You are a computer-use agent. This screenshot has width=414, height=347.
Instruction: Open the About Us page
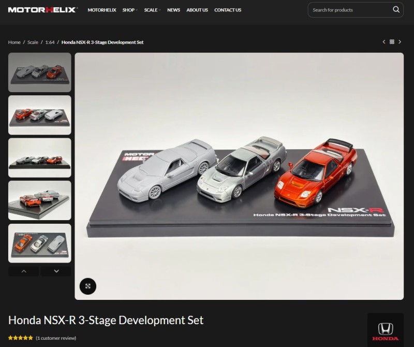tap(197, 10)
